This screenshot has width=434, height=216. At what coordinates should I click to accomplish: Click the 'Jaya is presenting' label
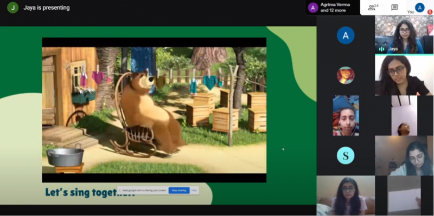click(47, 8)
